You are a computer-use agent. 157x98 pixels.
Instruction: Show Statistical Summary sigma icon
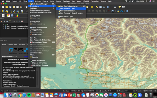tap(111, 7)
